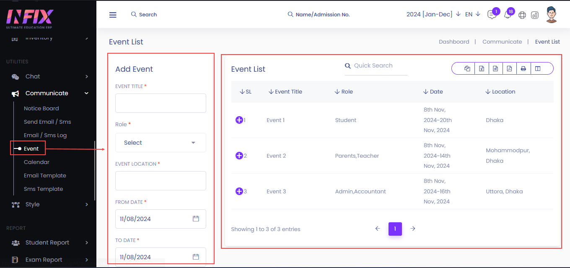Open the notifications bell icon
This screenshot has height=268, width=570.
(507, 15)
